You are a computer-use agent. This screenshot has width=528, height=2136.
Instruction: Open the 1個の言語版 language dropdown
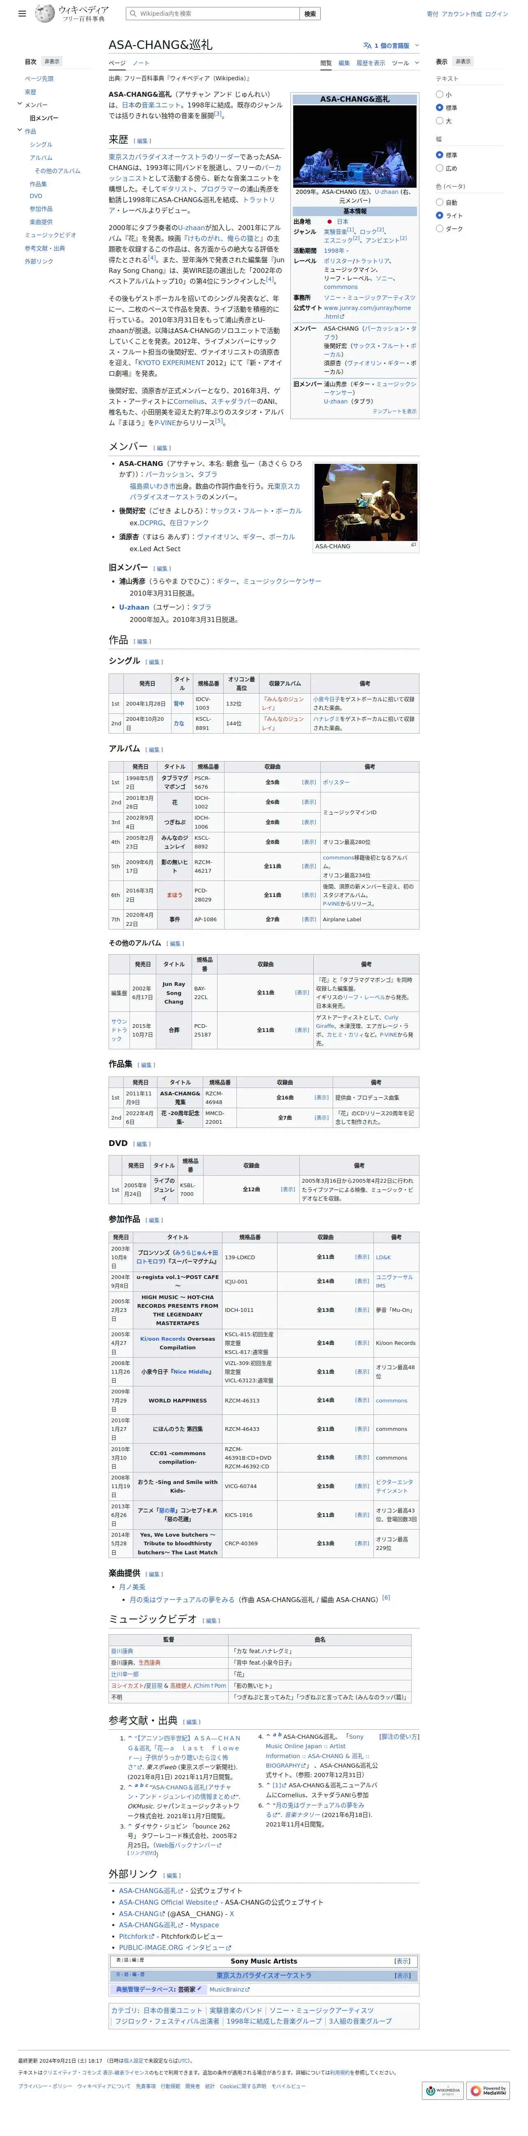point(391,46)
